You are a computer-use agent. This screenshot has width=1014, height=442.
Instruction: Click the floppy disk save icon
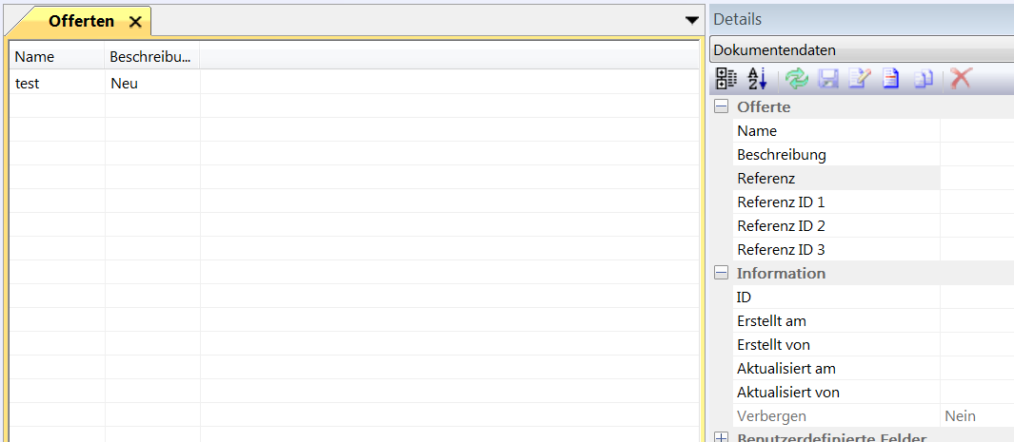828,80
